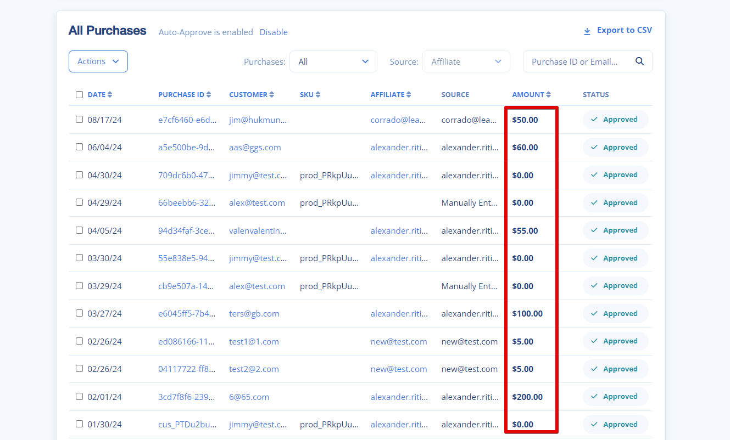Image resolution: width=730 pixels, height=440 pixels.
Task: Click Approved status badge for 03/27/24 row
Action: [x=615, y=313]
